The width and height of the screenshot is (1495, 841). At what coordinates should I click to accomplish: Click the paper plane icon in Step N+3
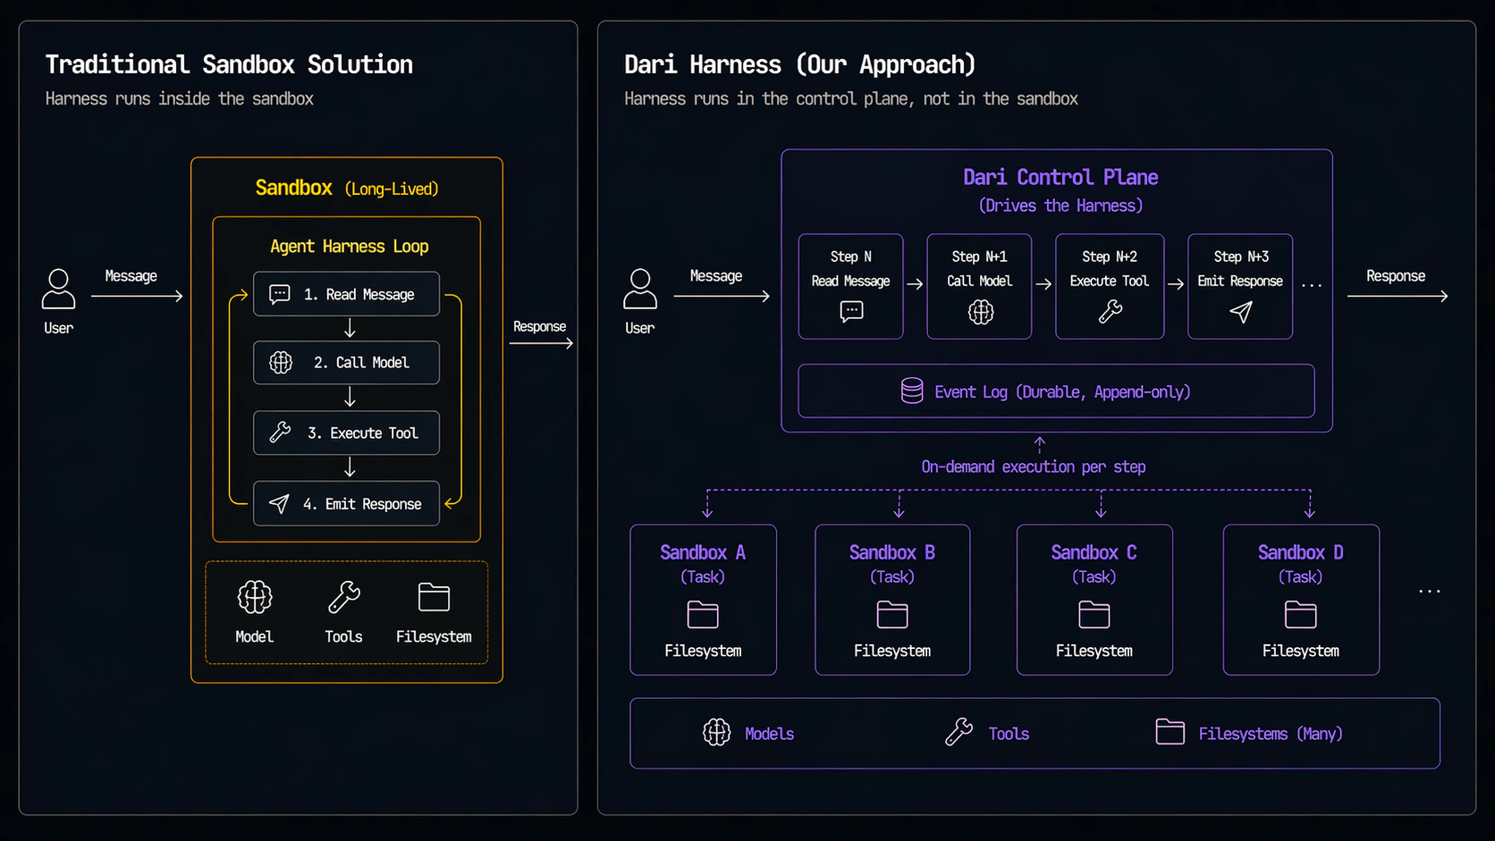click(1239, 313)
